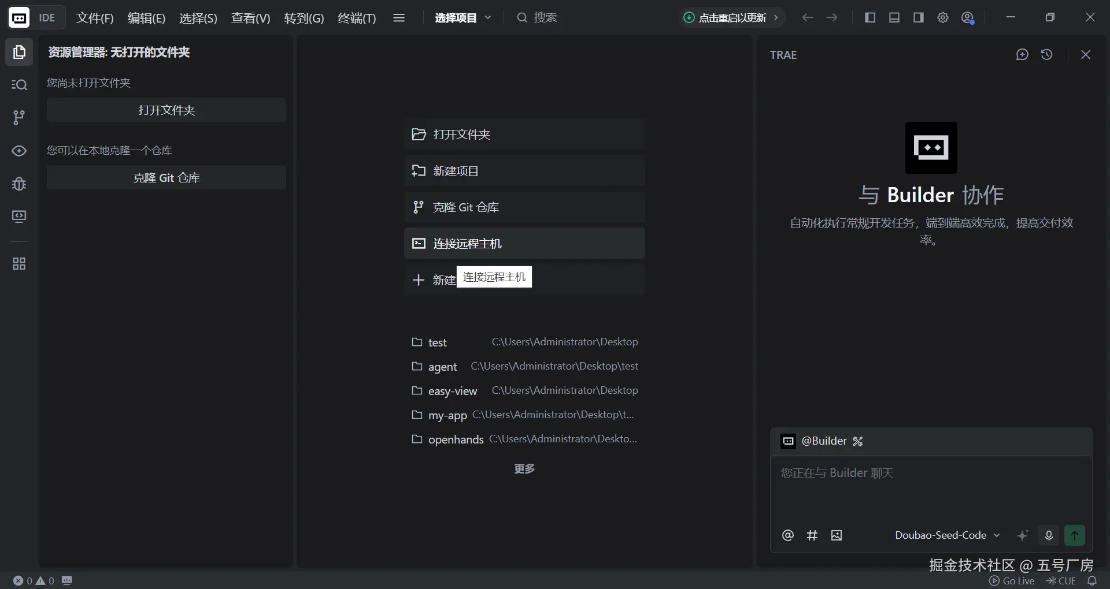Click the Builder chat input field

point(931,486)
